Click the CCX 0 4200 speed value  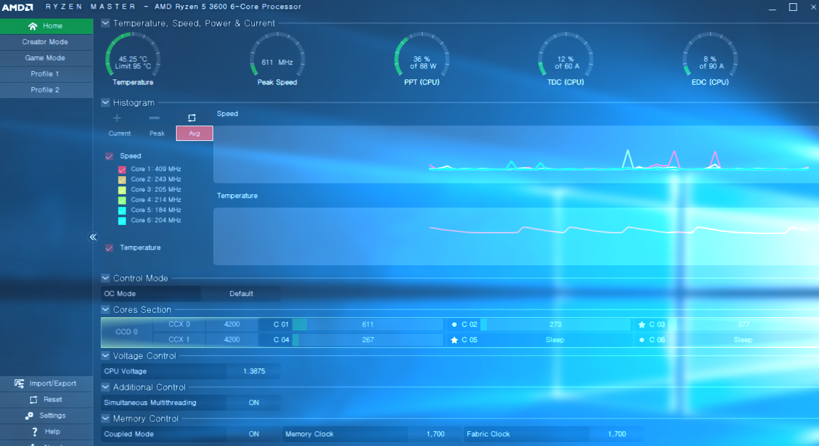click(232, 325)
